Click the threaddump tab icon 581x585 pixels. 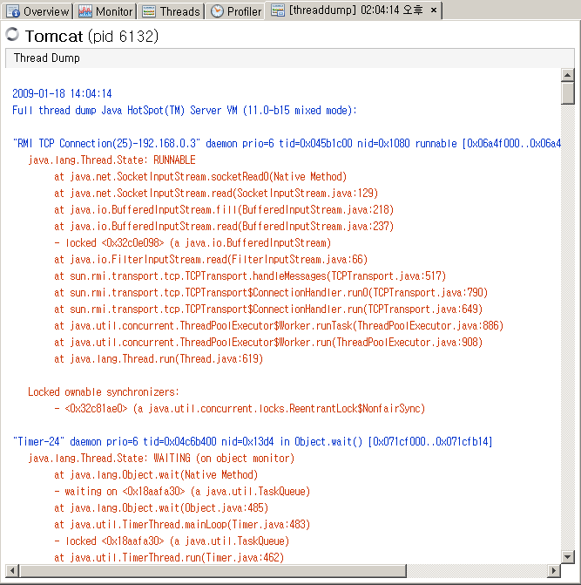point(278,10)
